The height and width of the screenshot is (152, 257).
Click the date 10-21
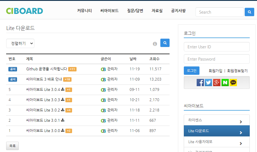coord(135,100)
